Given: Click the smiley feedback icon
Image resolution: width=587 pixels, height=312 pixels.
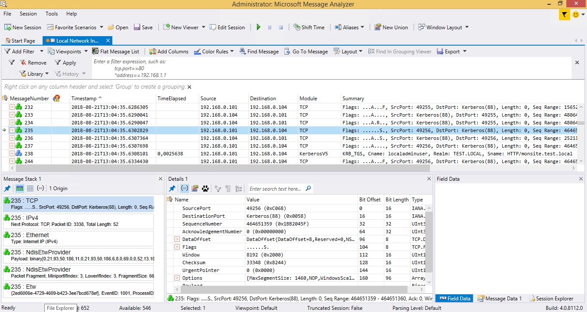Looking at the screenshot, I should click(x=576, y=15).
